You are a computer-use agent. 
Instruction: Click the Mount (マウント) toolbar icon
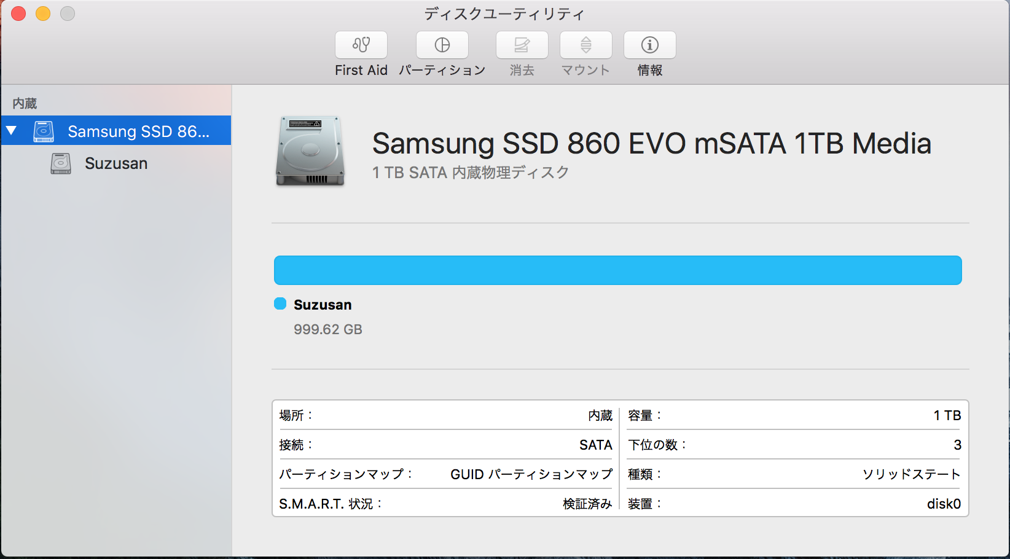click(x=585, y=45)
